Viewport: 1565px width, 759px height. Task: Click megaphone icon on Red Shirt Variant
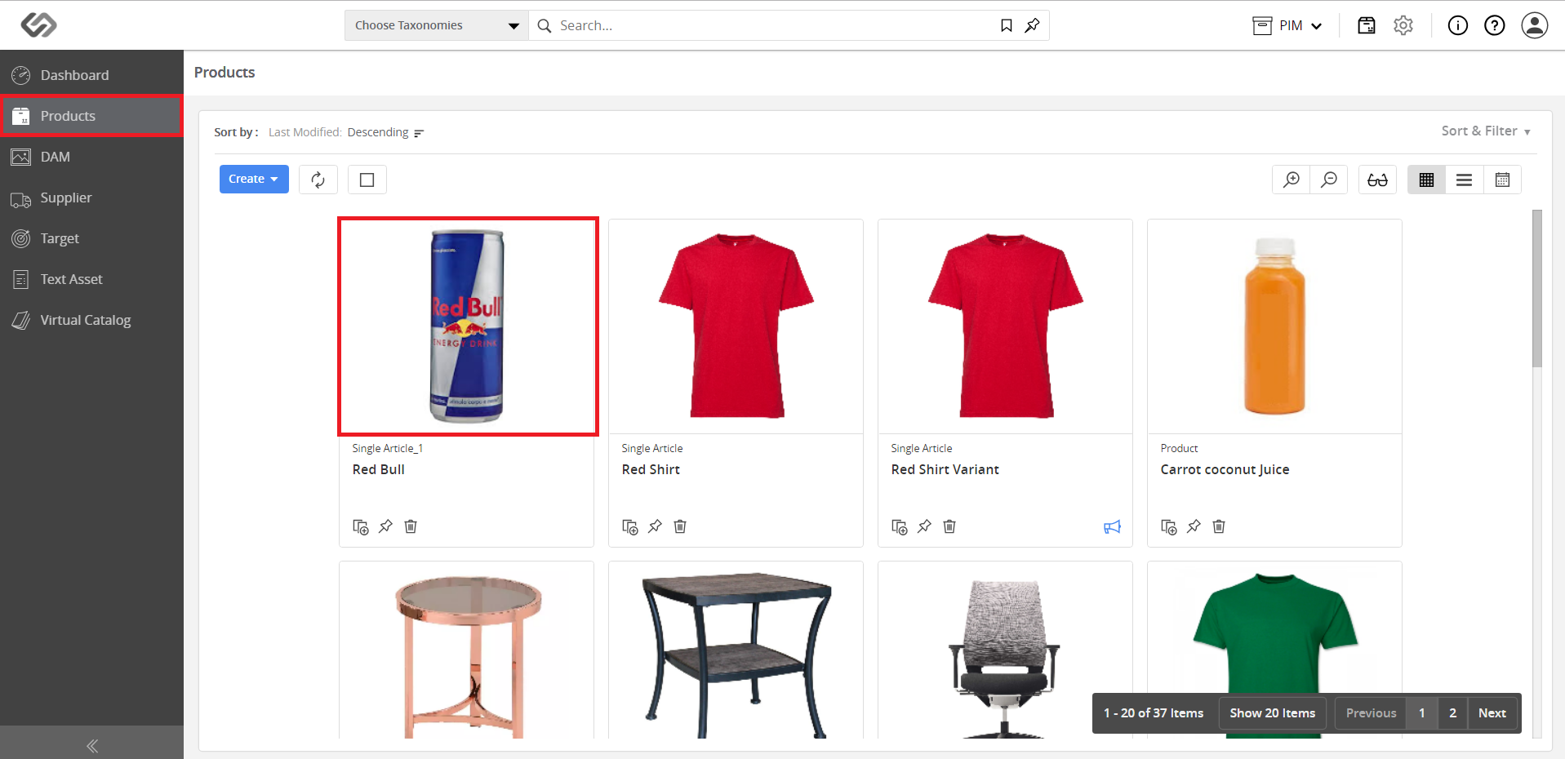point(1112,527)
